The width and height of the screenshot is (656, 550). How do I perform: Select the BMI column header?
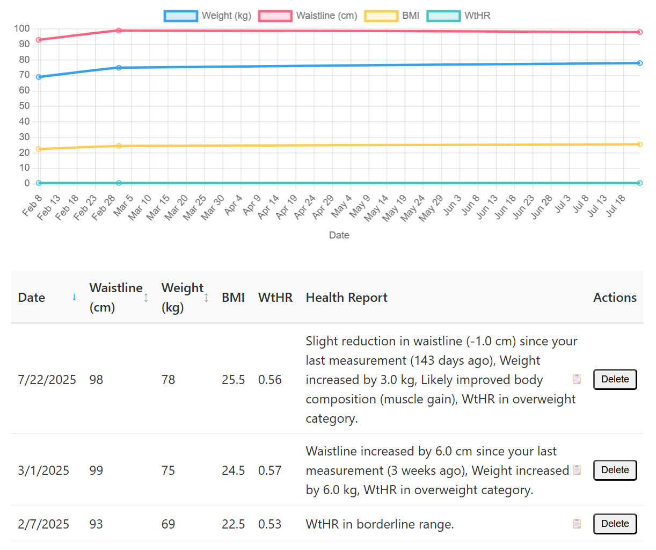coord(234,297)
